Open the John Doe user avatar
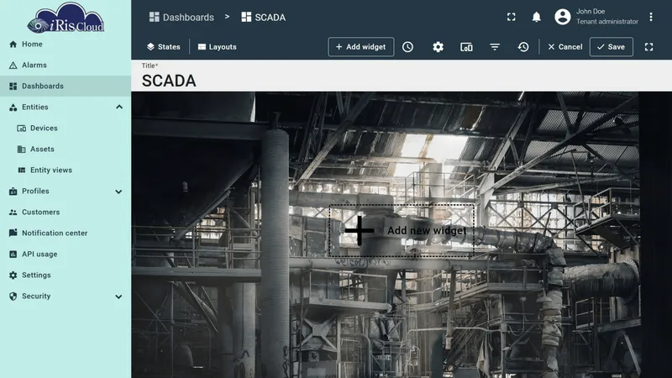This screenshot has height=378, width=672. coord(563,17)
